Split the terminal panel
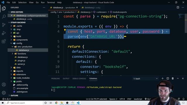187x105 pixels. (168, 78)
